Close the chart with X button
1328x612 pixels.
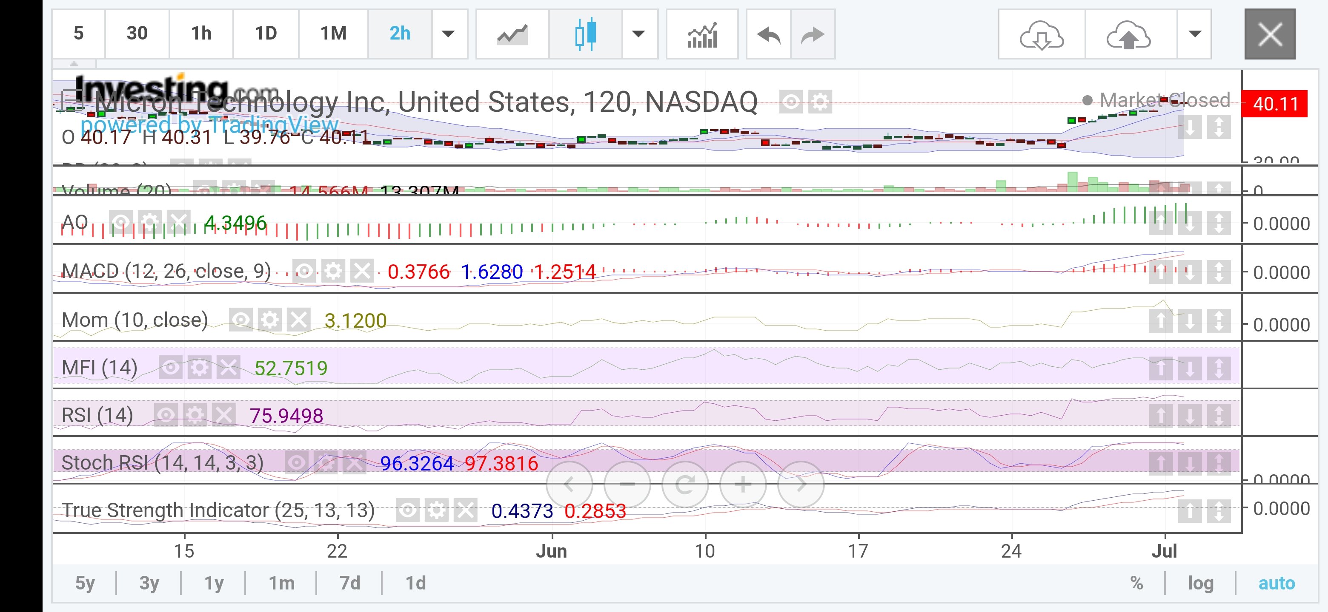click(x=1270, y=34)
